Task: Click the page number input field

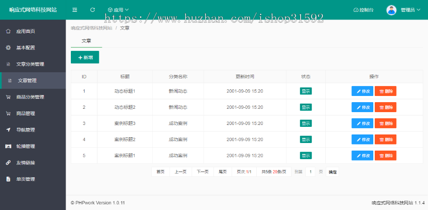Action: tap(310, 172)
